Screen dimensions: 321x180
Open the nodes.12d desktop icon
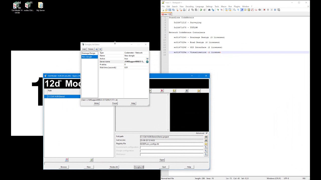pyautogui.click(x=29, y=6)
